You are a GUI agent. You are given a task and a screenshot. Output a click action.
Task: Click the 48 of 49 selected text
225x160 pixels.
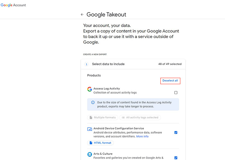click(x=170, y=64)
